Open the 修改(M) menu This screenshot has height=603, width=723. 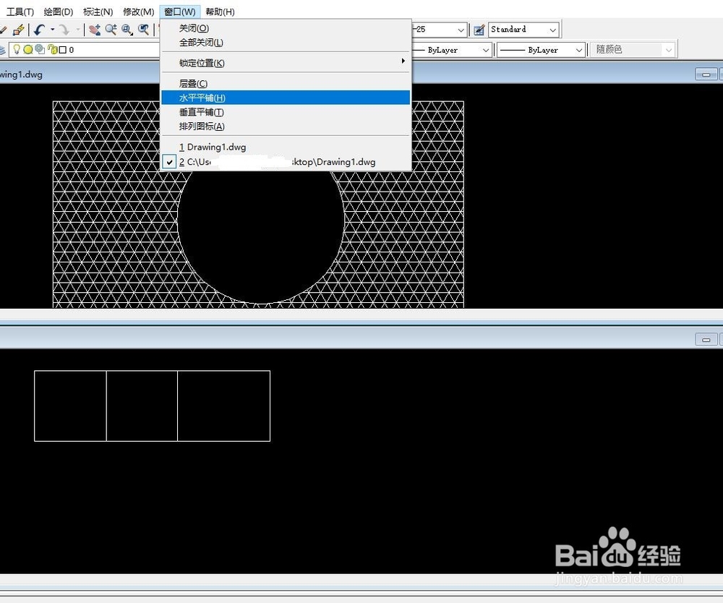(x=138, y=12)
